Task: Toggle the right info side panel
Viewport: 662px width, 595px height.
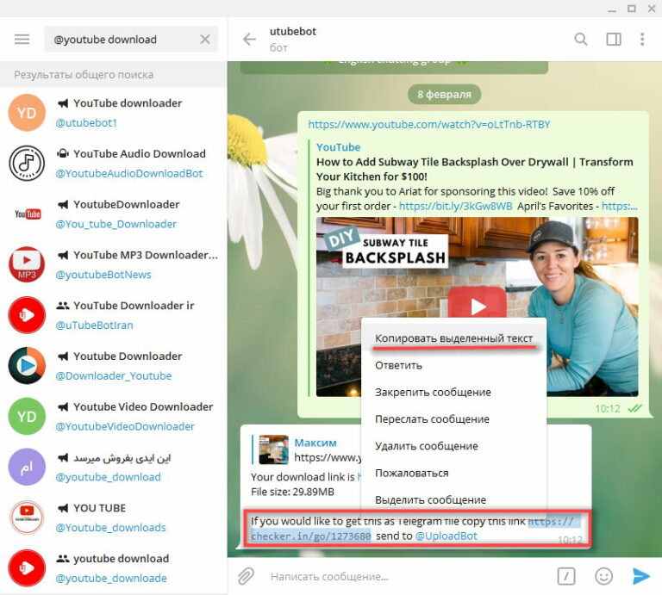Action: (614, 40)
